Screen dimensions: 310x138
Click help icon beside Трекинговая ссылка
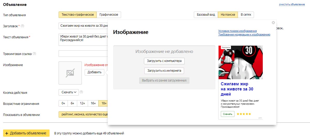click(34, 54)
